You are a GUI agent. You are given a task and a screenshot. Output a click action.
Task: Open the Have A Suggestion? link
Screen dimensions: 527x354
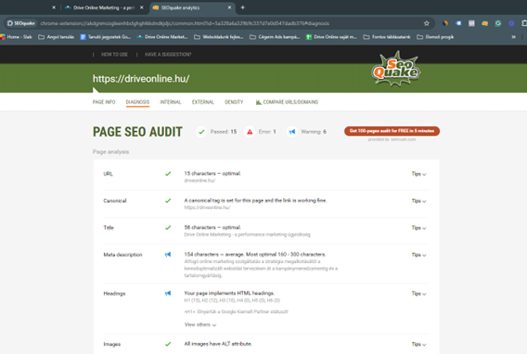[168, 55]
